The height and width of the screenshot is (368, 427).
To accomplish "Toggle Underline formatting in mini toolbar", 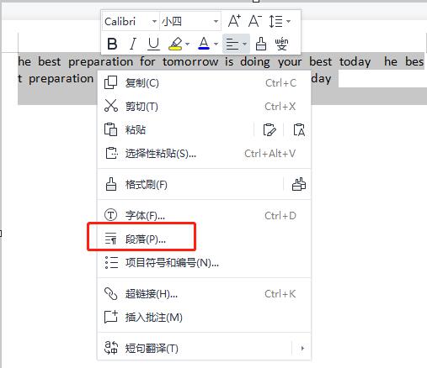I will click(153, 44).
